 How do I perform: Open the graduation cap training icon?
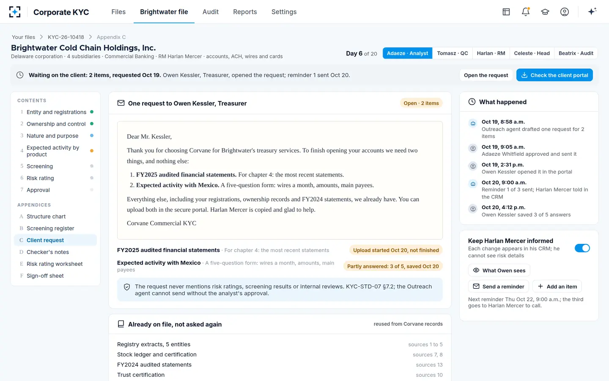point(545,12)
